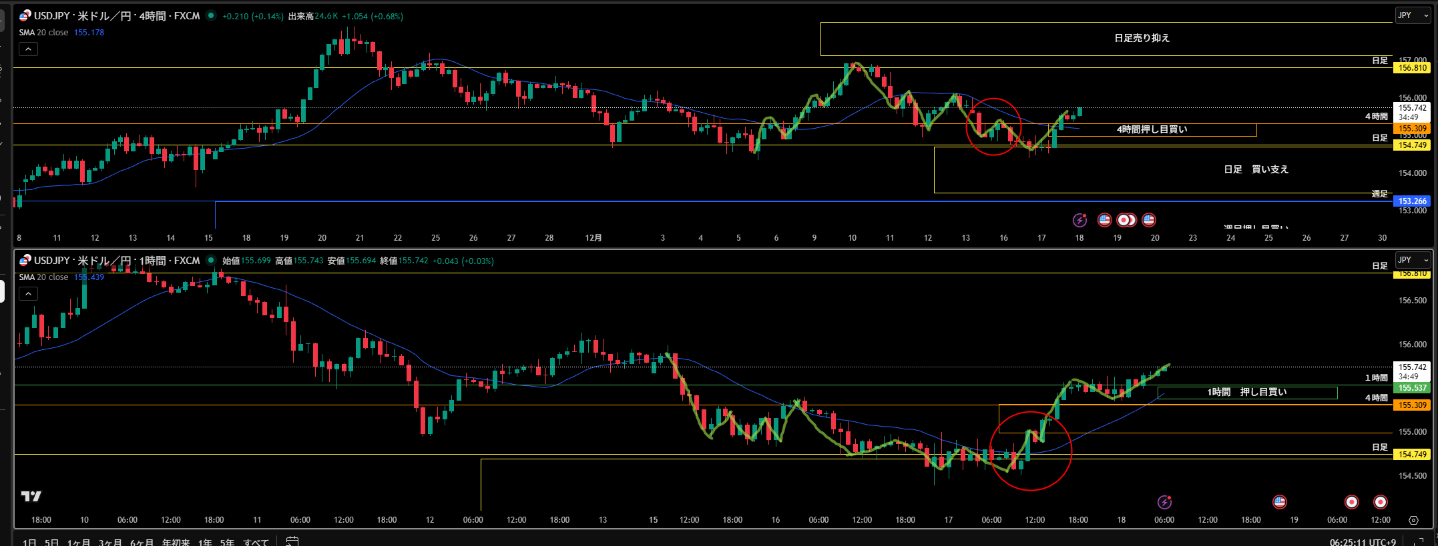This screenshot has width=1438, height=546.
Task: Click the TradingView logo in the lower chart
Action: pyautogui.click(x=31, y=496)
